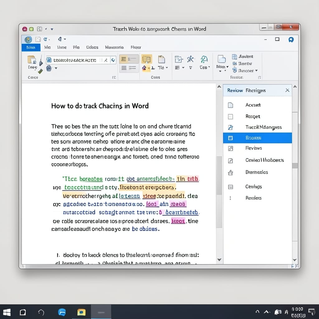Click the red circle icon in title bar
Screen dimensions: 319x319
click(25, 29)
